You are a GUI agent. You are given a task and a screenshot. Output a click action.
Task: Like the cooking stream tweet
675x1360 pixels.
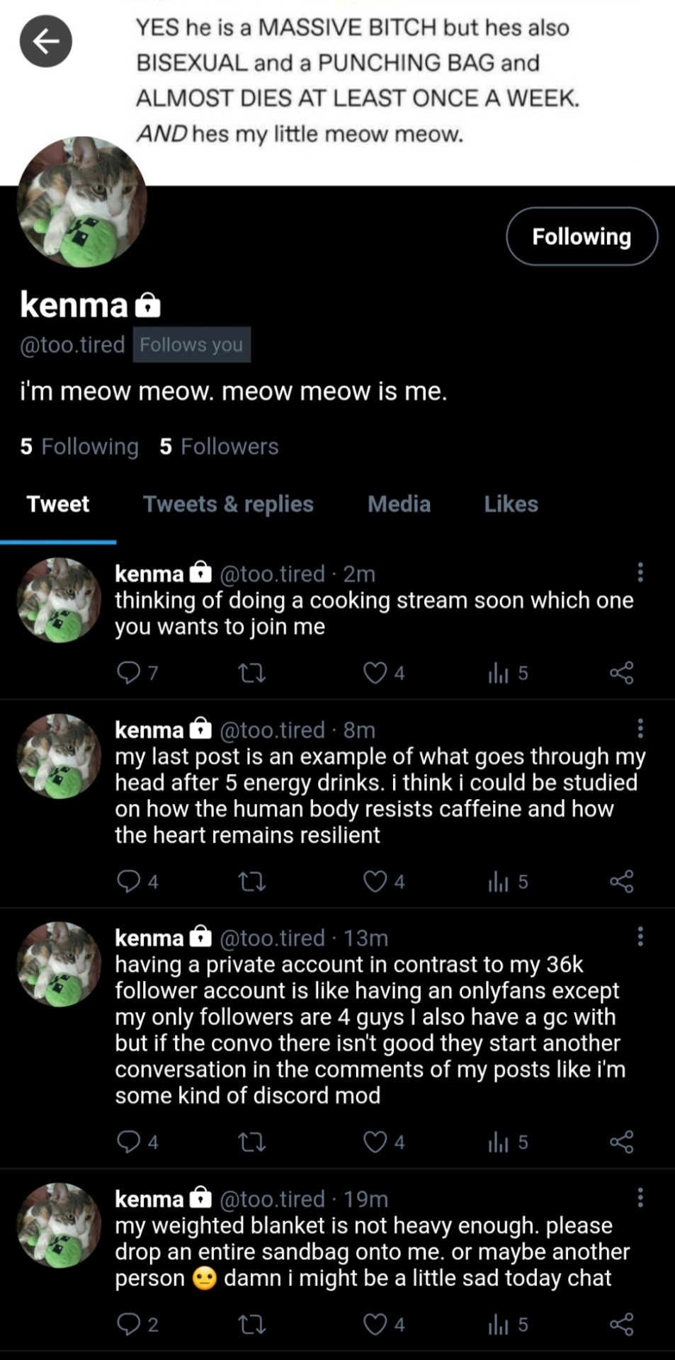point(375,672)
